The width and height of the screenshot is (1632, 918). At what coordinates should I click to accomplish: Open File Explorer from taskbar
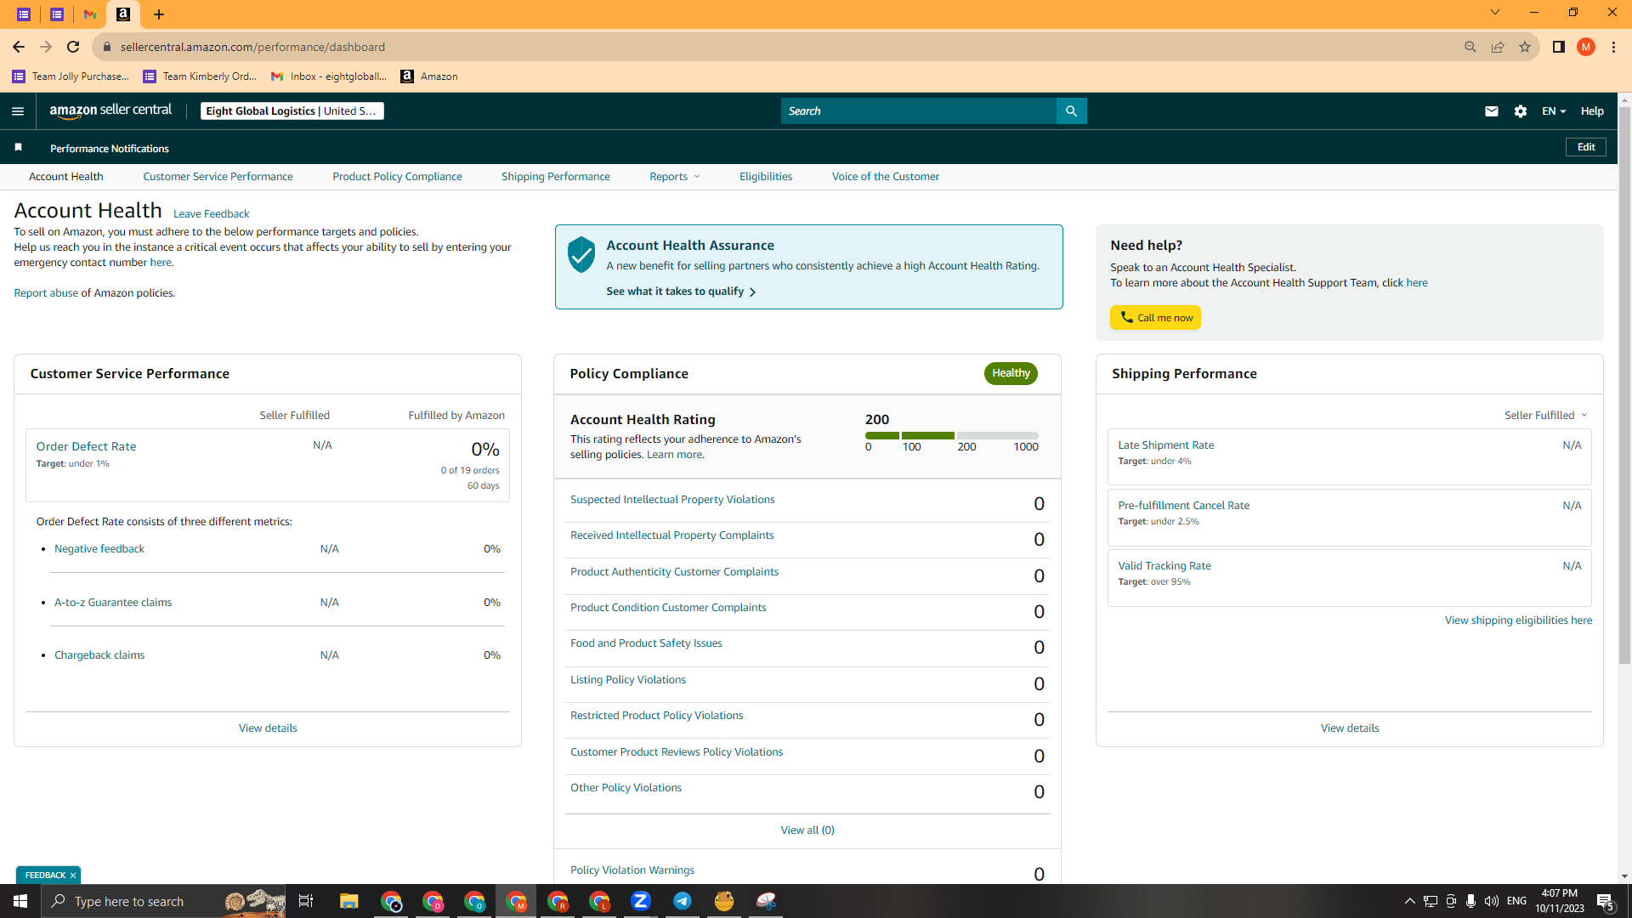click(349, 901)
